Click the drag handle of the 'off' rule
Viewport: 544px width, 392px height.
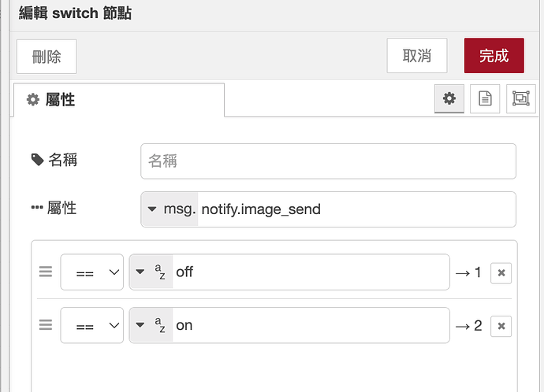pyautogui.click(x=46, y=272)
